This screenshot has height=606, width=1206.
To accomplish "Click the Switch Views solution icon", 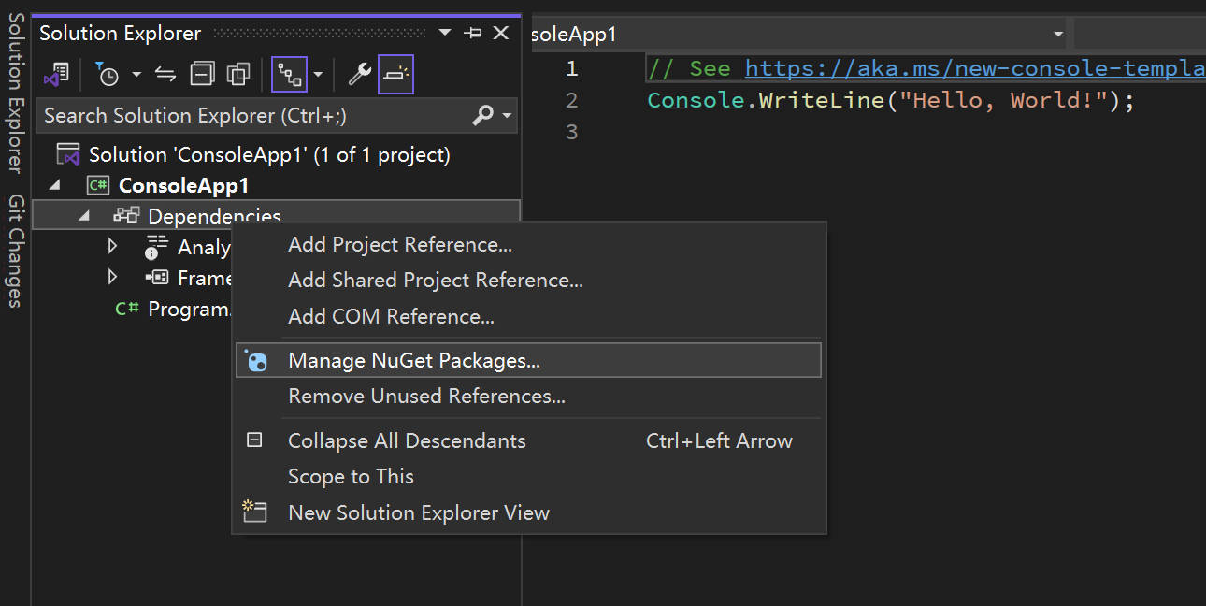I will click(57, 75).
